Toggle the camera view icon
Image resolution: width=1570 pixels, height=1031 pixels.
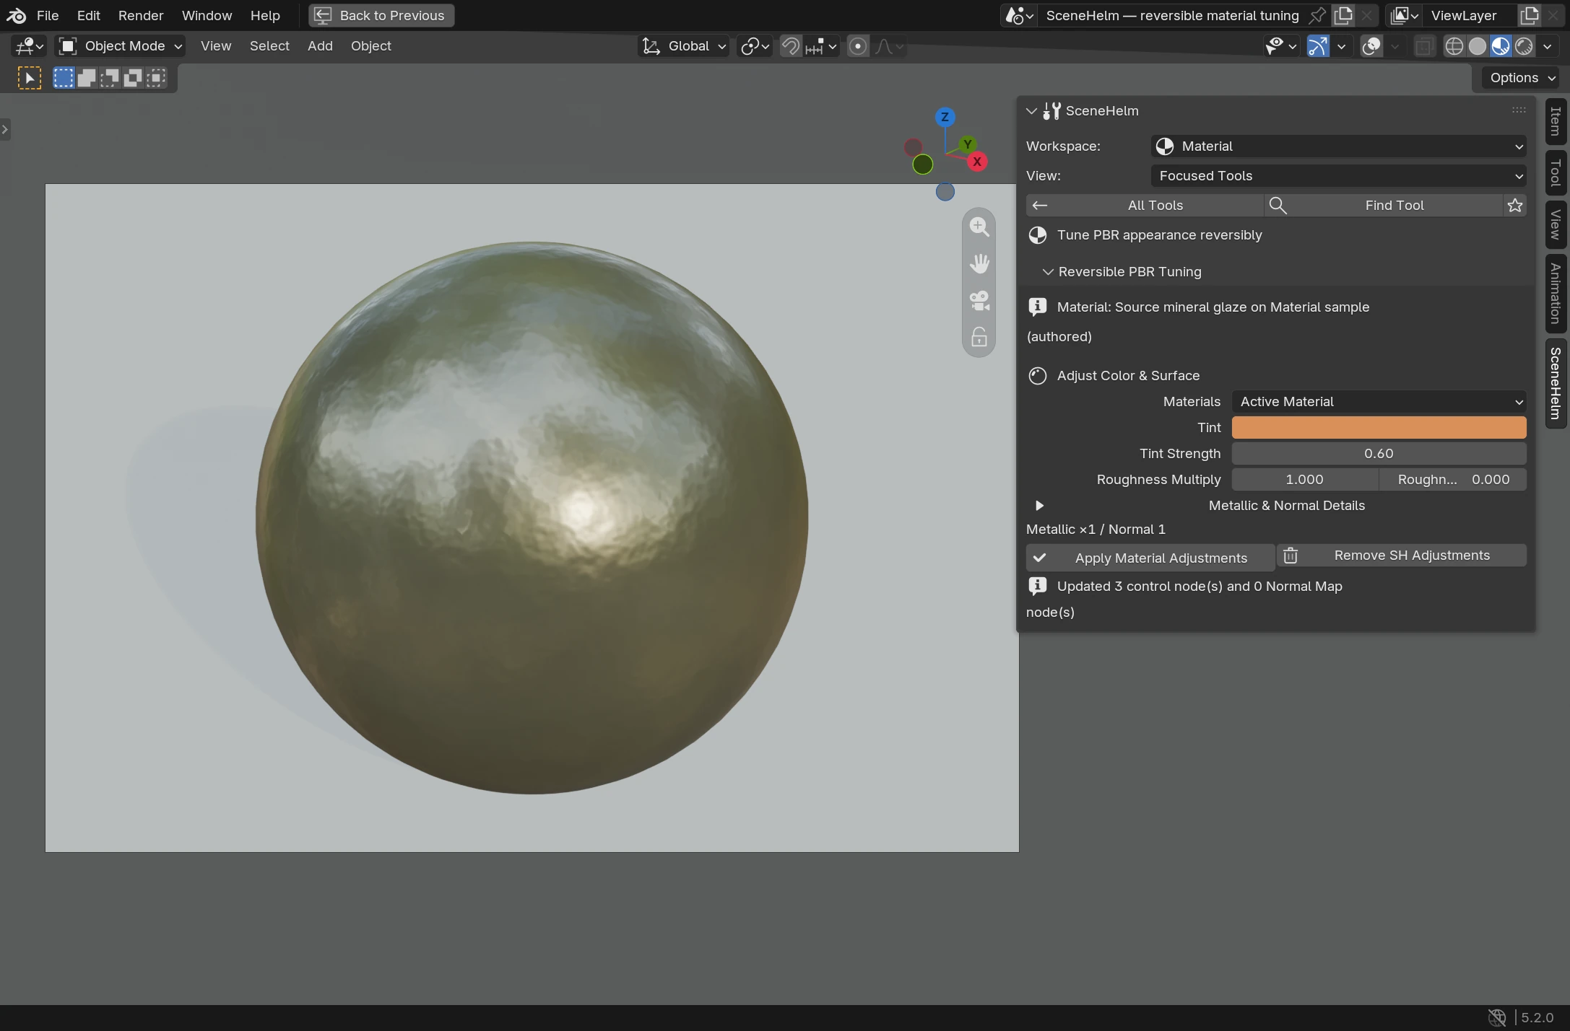(979, 300)
